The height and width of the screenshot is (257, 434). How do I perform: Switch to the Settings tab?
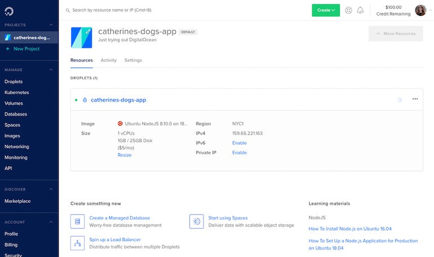[x=133, y=60]
